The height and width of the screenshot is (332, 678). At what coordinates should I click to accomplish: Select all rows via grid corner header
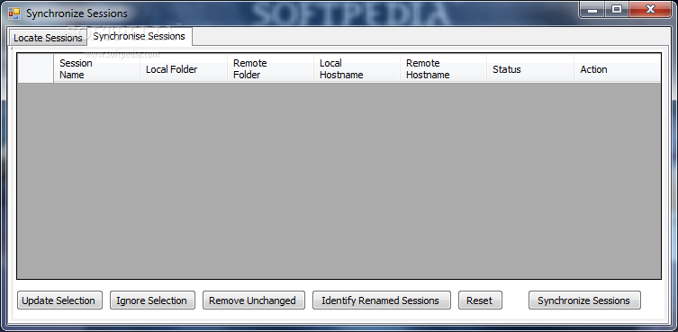click(x=35, y=68)
